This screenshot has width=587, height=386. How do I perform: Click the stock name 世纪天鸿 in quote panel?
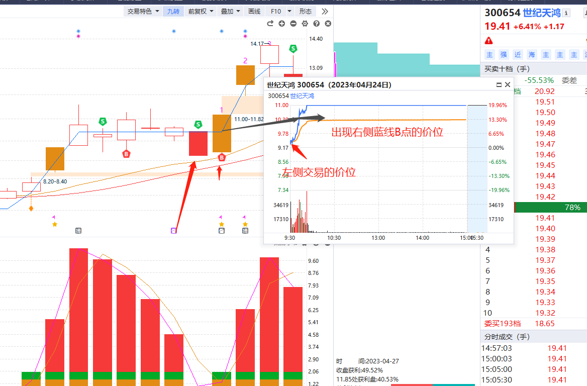coord(541,13)
